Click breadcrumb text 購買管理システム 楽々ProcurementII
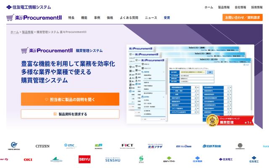This screenshot has height=168, width=269. (61, 32)
